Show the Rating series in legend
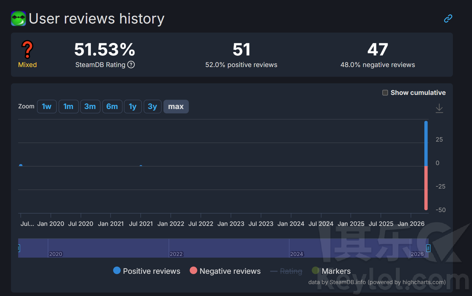 (x=286, y=271)
